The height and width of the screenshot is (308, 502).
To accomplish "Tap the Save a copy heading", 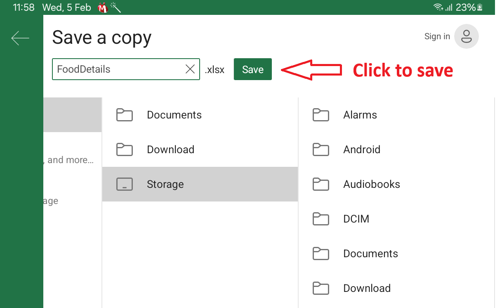I will click(102, 38).
